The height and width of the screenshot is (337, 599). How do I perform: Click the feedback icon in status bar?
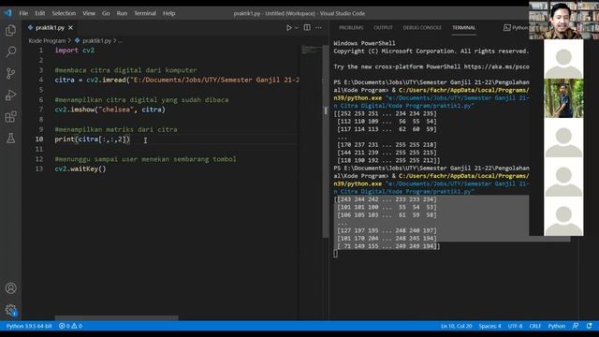coord(576,326)
